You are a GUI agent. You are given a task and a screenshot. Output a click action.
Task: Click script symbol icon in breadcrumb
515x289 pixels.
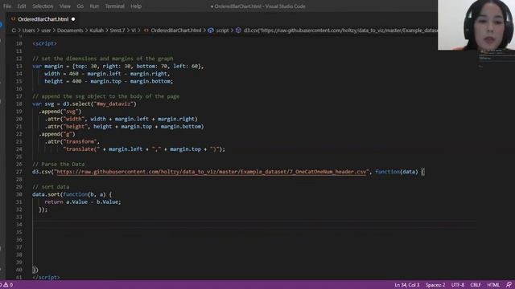(x=211, y=31)
